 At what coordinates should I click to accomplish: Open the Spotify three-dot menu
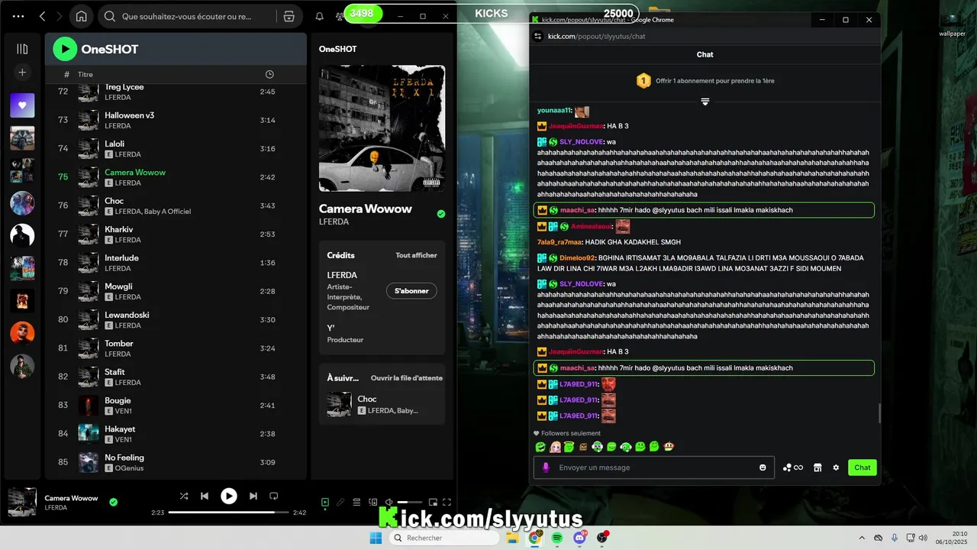tap(17, 16)
